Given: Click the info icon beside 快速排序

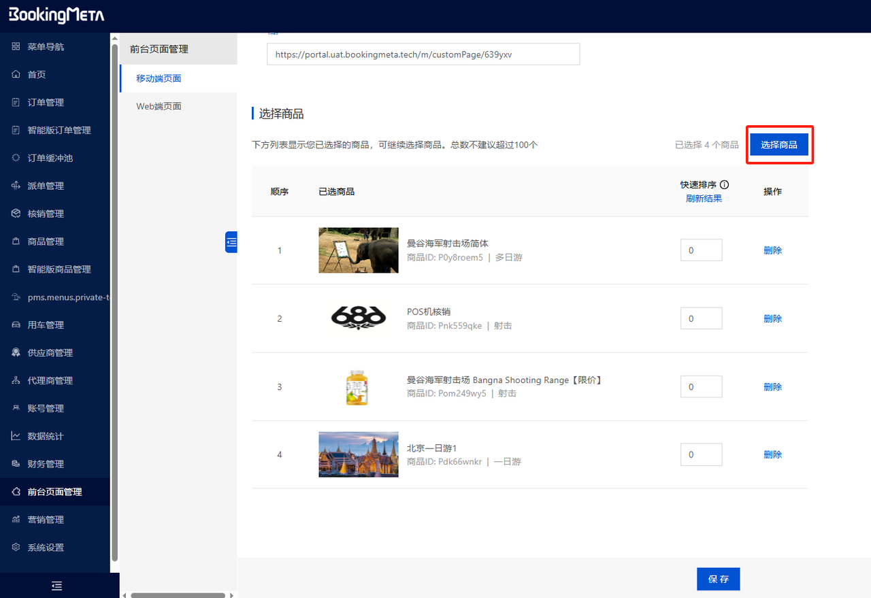Looking at the screenshot, I should pyautogui.click(x=724, y=184).
